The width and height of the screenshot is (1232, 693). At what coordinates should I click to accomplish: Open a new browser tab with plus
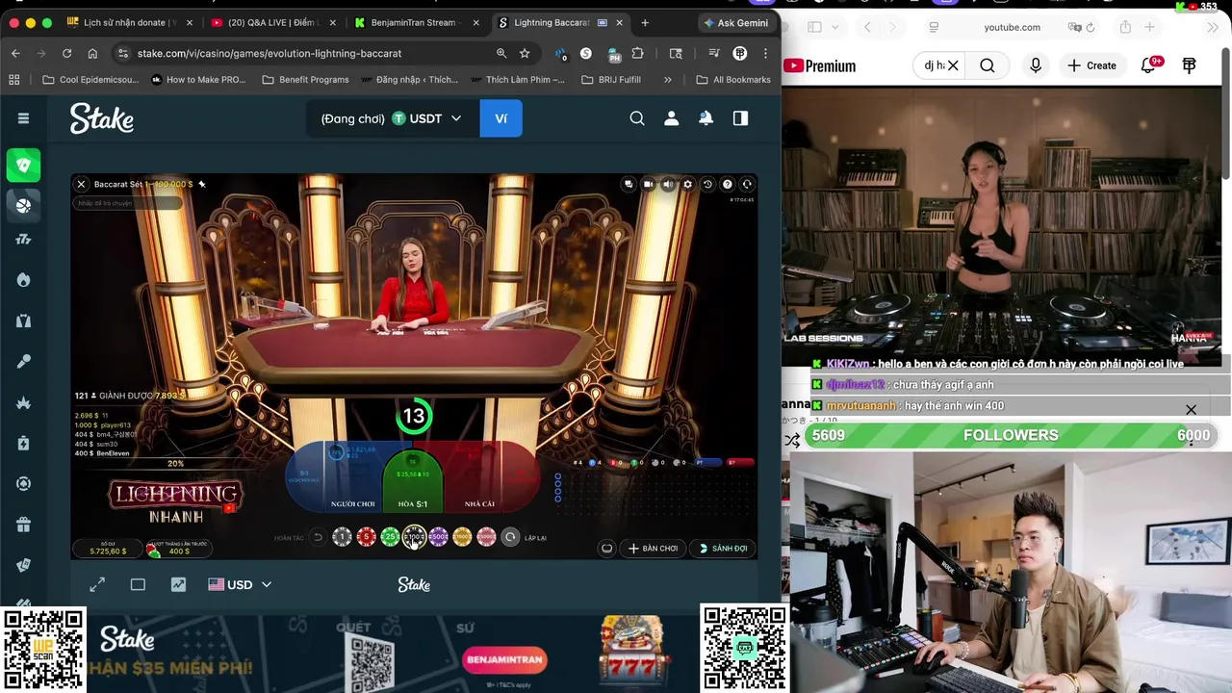(645, 22)
